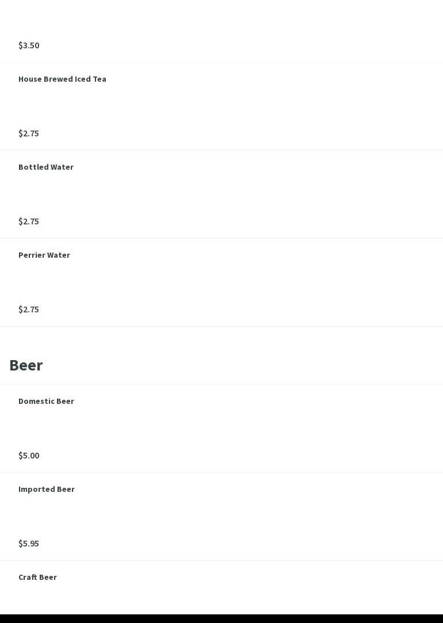Click the $5.95 Imported Beer price
Image resolution: width=443 pixels, height=623 pixels.
29,544
